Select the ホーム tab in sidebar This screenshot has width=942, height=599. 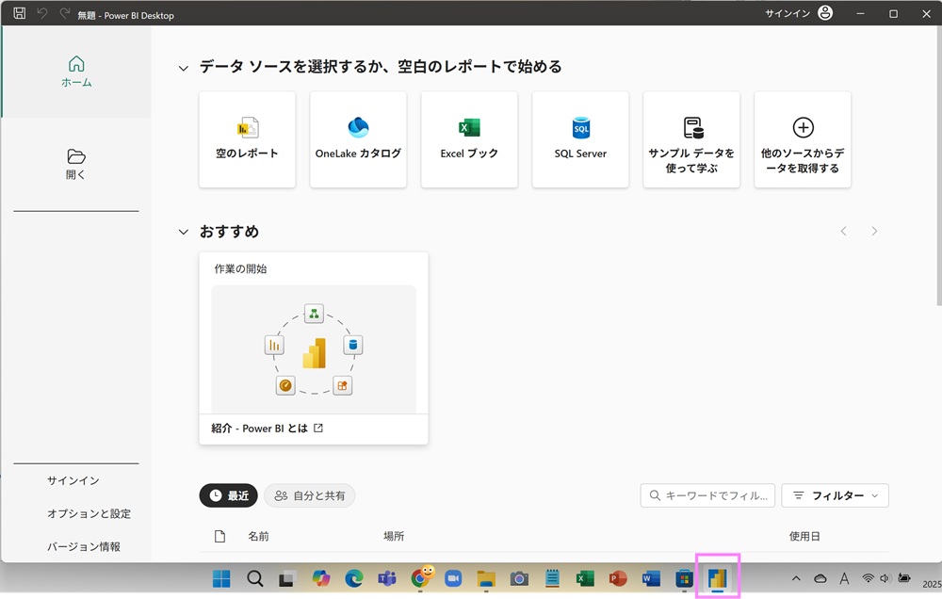[76, 72]
